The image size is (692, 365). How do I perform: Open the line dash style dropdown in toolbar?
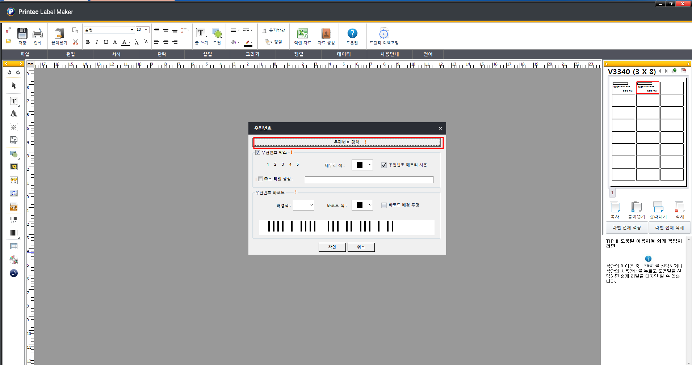coord(248,30)
